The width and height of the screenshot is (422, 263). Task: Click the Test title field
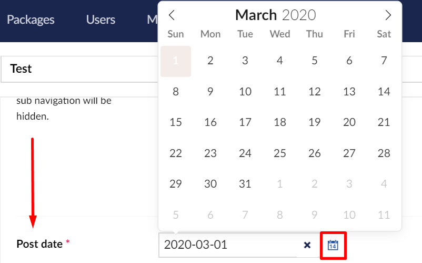[x=79, y=69]
